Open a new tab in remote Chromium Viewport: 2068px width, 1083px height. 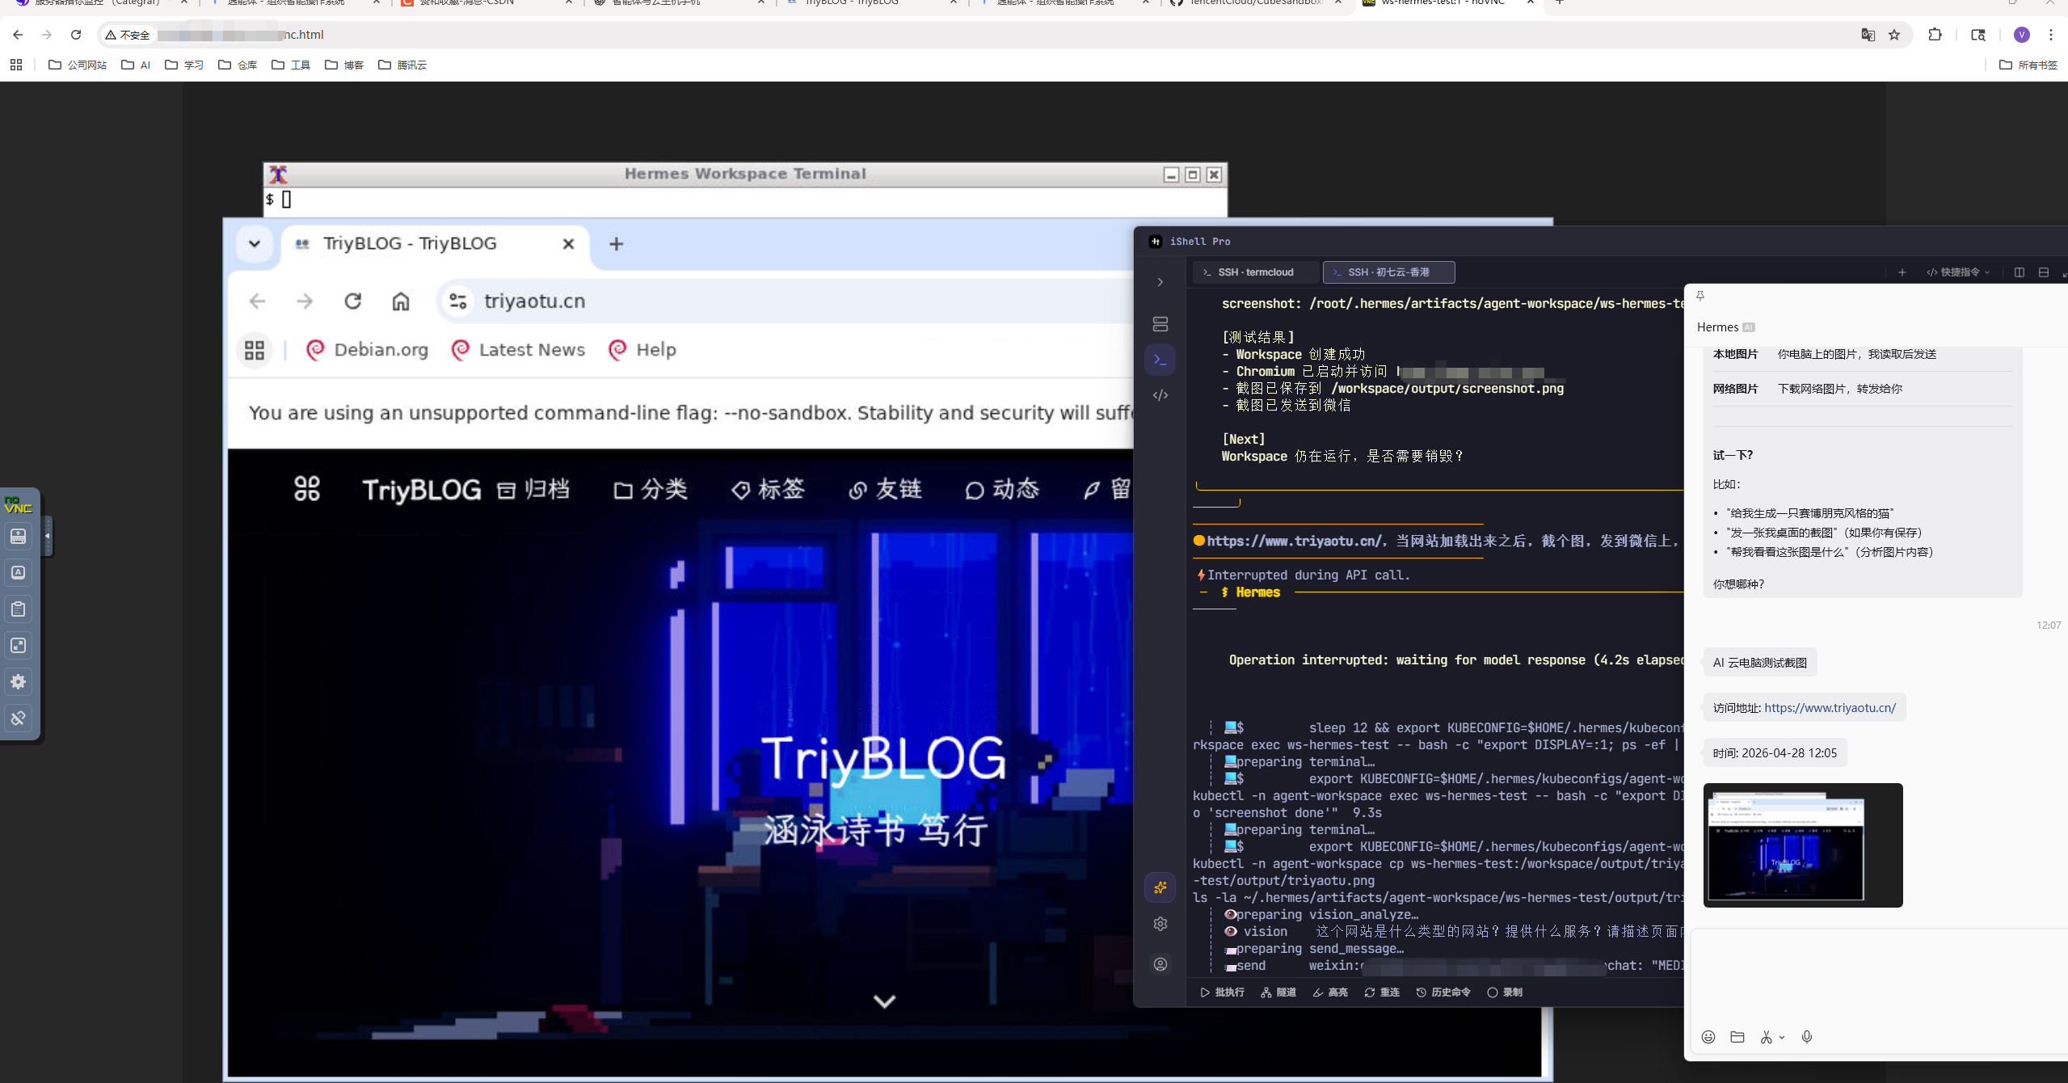point(616,244)
